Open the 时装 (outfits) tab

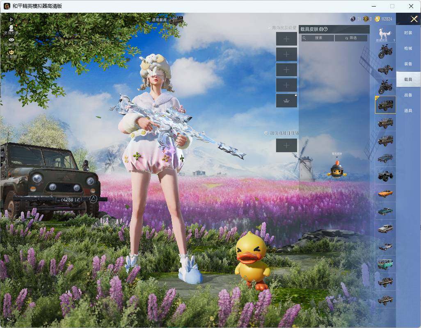408,33
